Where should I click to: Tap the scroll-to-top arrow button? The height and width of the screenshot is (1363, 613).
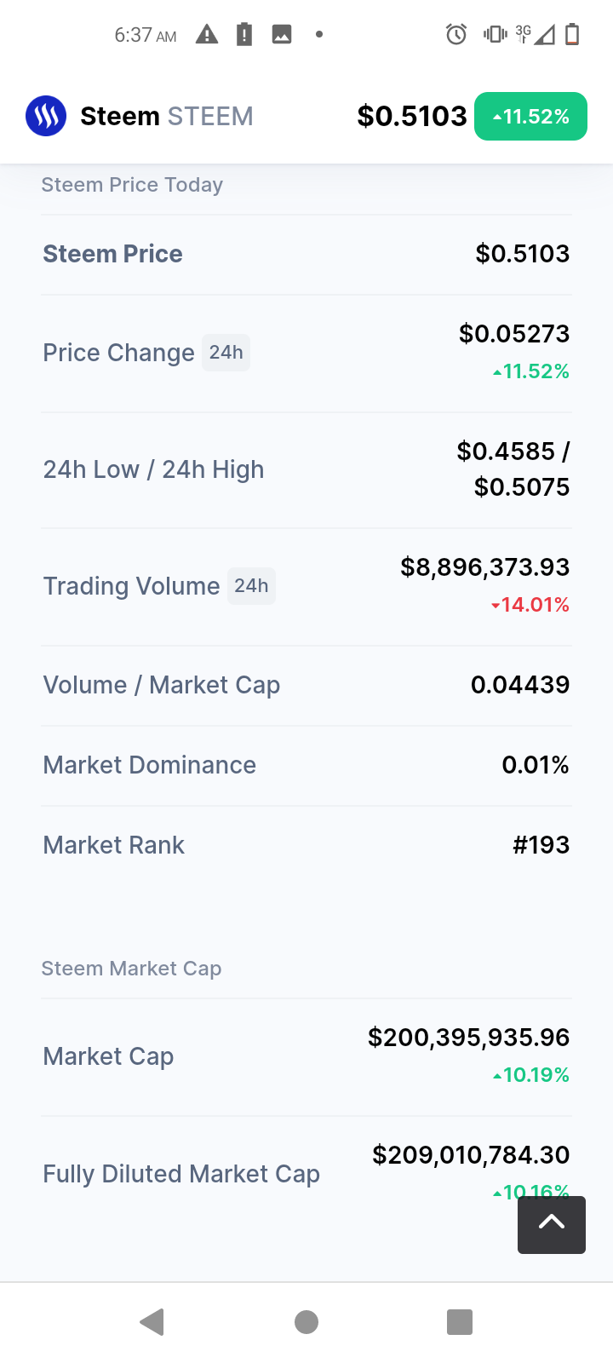pyautogui.click(x=551, y=1224)
